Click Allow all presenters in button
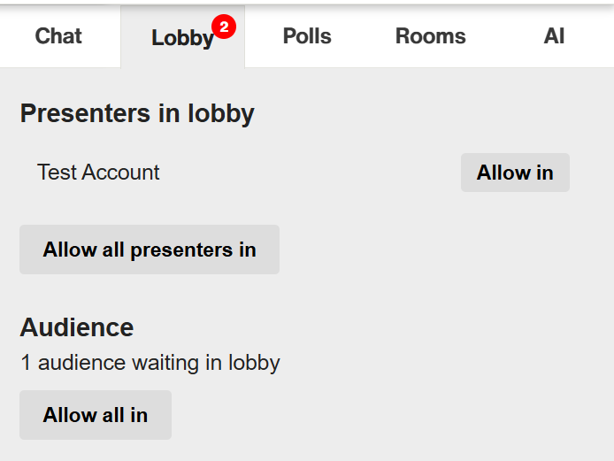 coord(150,250)
